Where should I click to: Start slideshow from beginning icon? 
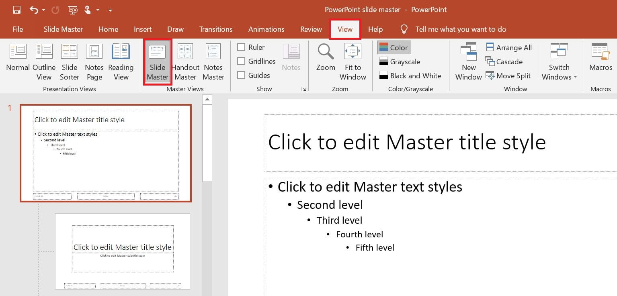(72, 10)
